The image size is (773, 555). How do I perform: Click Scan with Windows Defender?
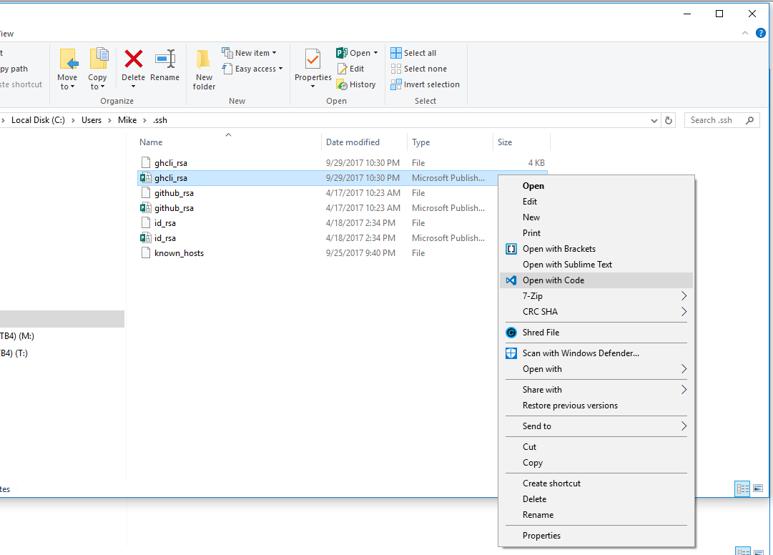596,353
